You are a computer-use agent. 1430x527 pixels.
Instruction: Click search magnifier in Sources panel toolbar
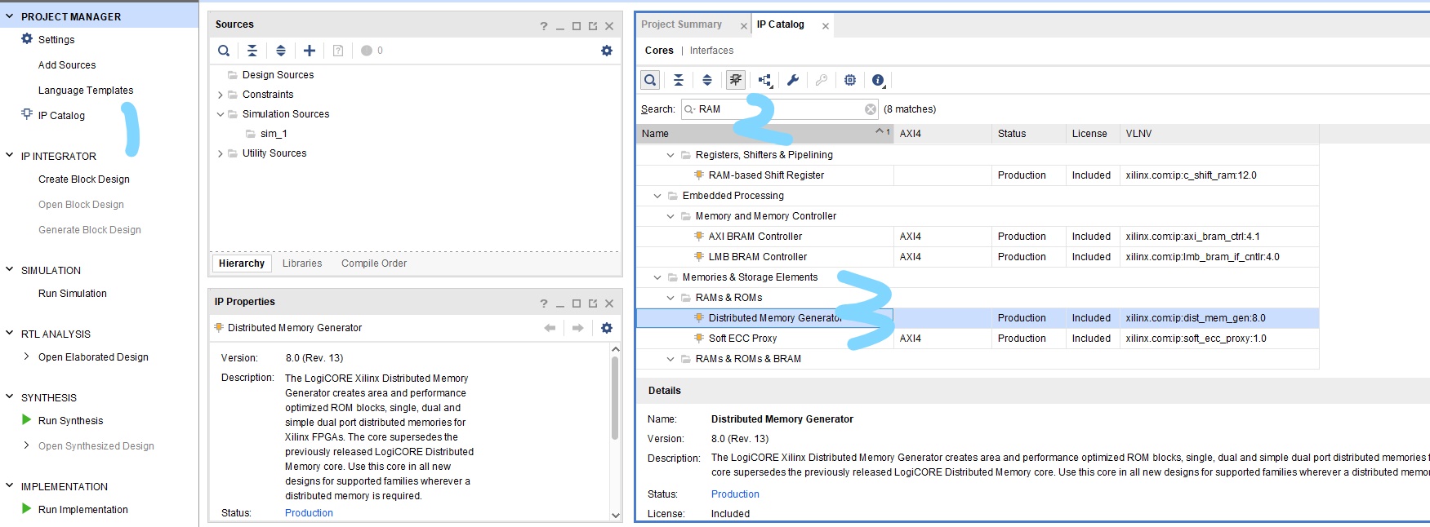coord(224,51)
